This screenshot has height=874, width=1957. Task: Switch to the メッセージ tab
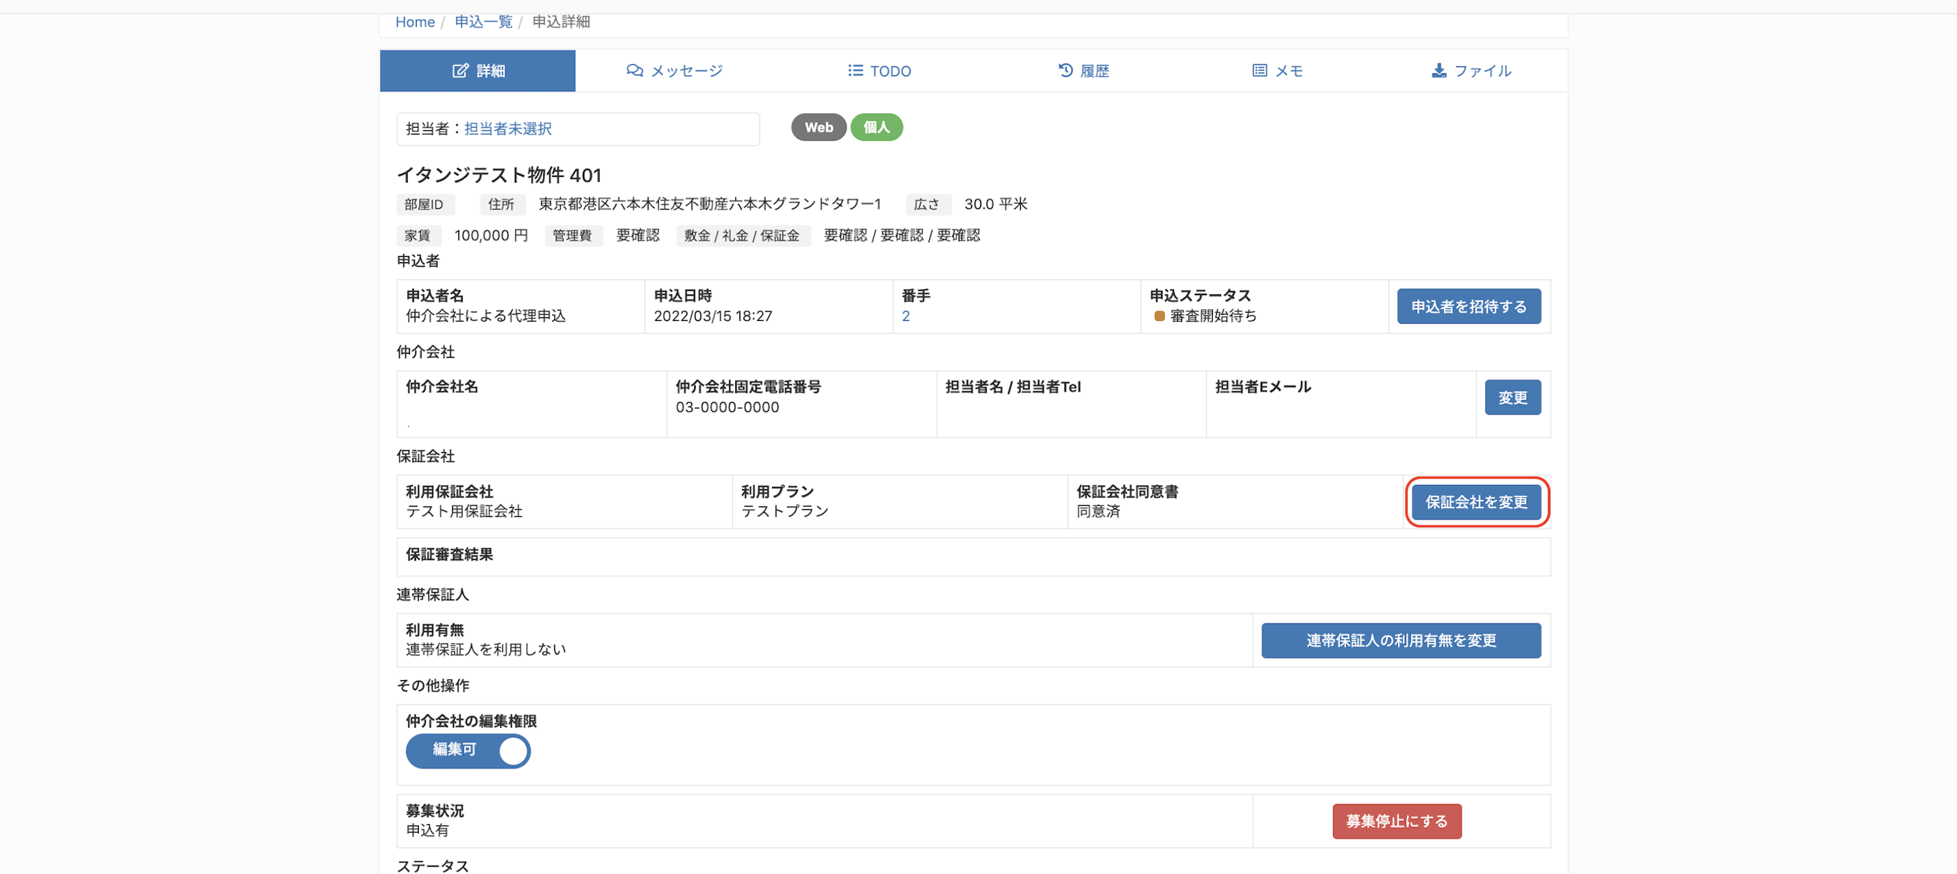tap(674, 70)
